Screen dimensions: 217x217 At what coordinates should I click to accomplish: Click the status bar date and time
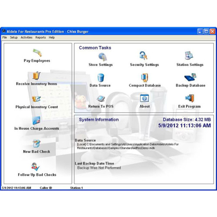16,188
